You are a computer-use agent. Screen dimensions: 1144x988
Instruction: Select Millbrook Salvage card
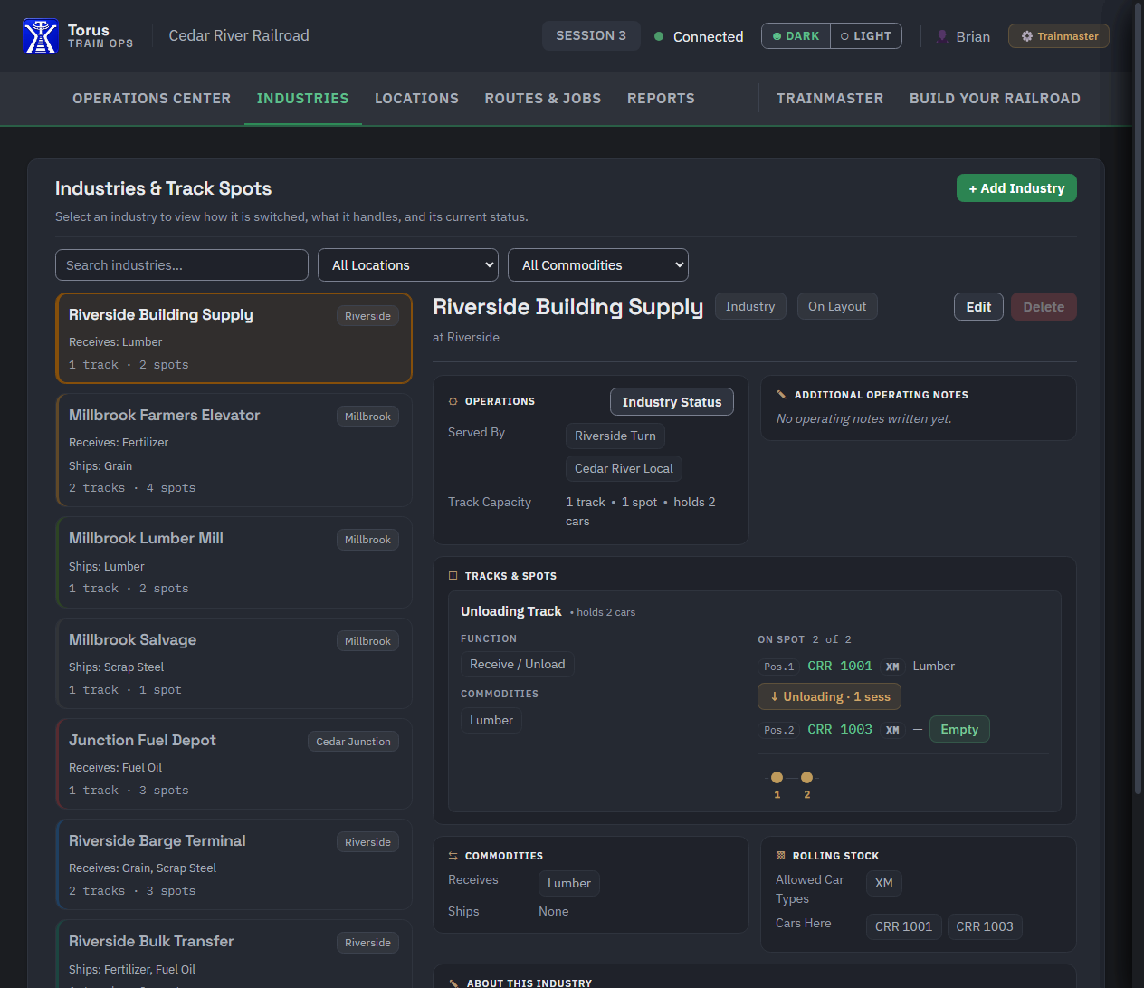(x=234, y=663)
